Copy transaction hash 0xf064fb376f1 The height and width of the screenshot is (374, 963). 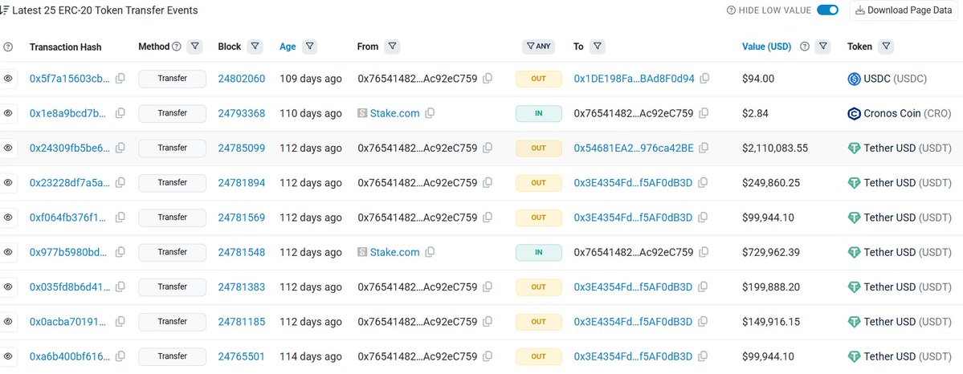120,217
